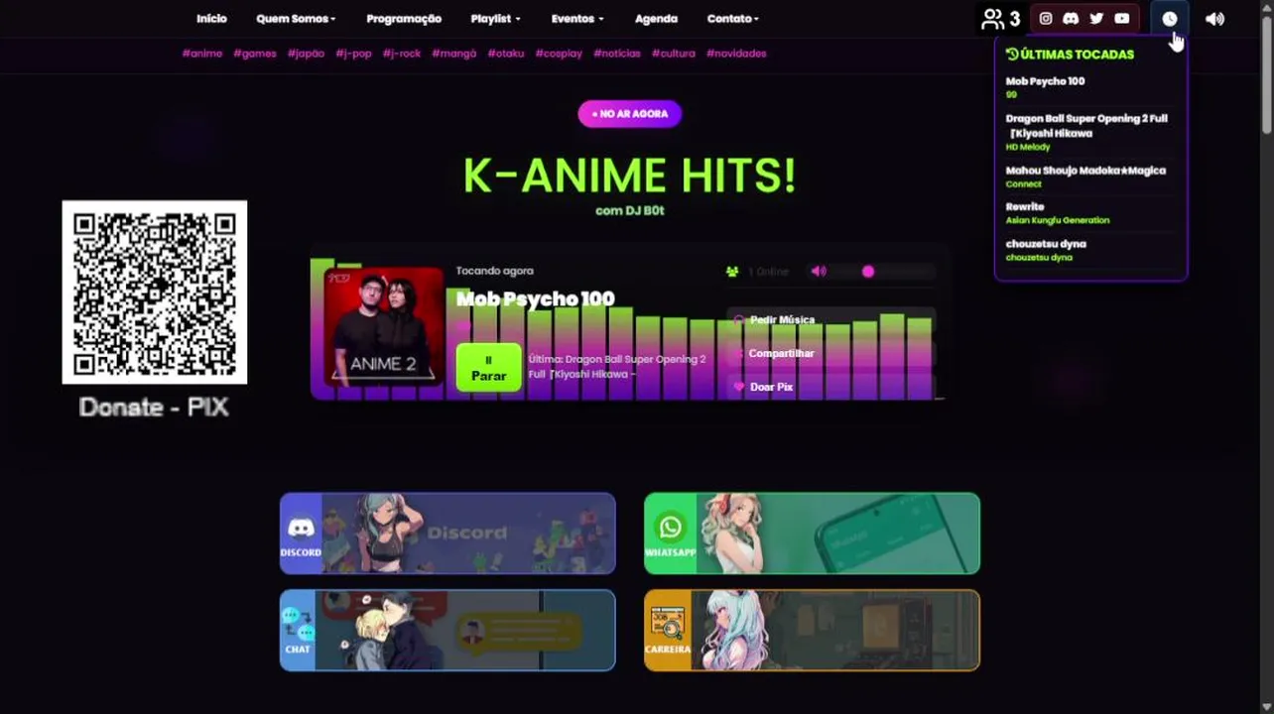The width and height of the screenshot is (1274, 714).
Task: Click the Chat bubbles icon on card
Action: [298, 624]
